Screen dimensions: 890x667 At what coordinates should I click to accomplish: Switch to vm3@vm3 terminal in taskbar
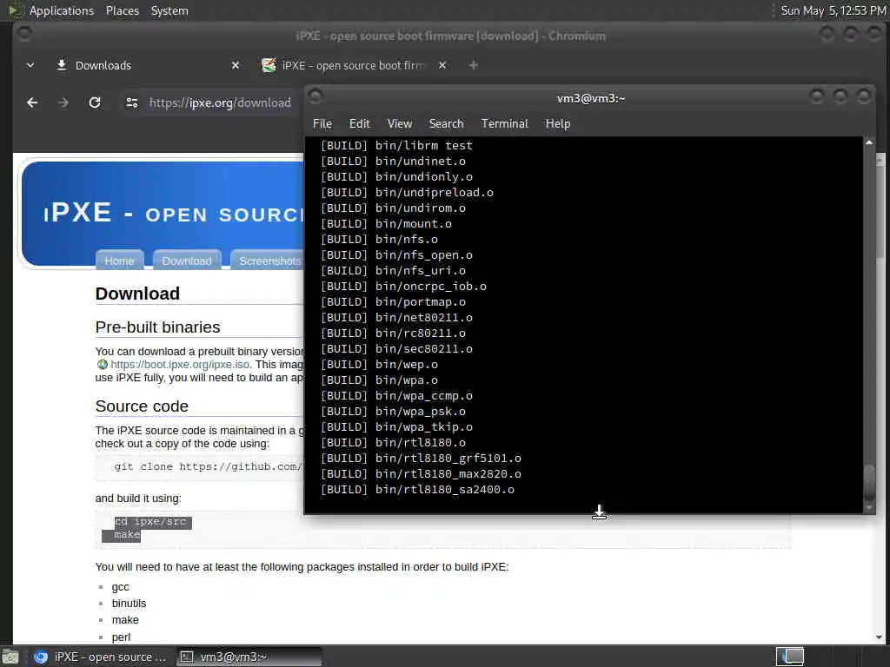point(249,657)
